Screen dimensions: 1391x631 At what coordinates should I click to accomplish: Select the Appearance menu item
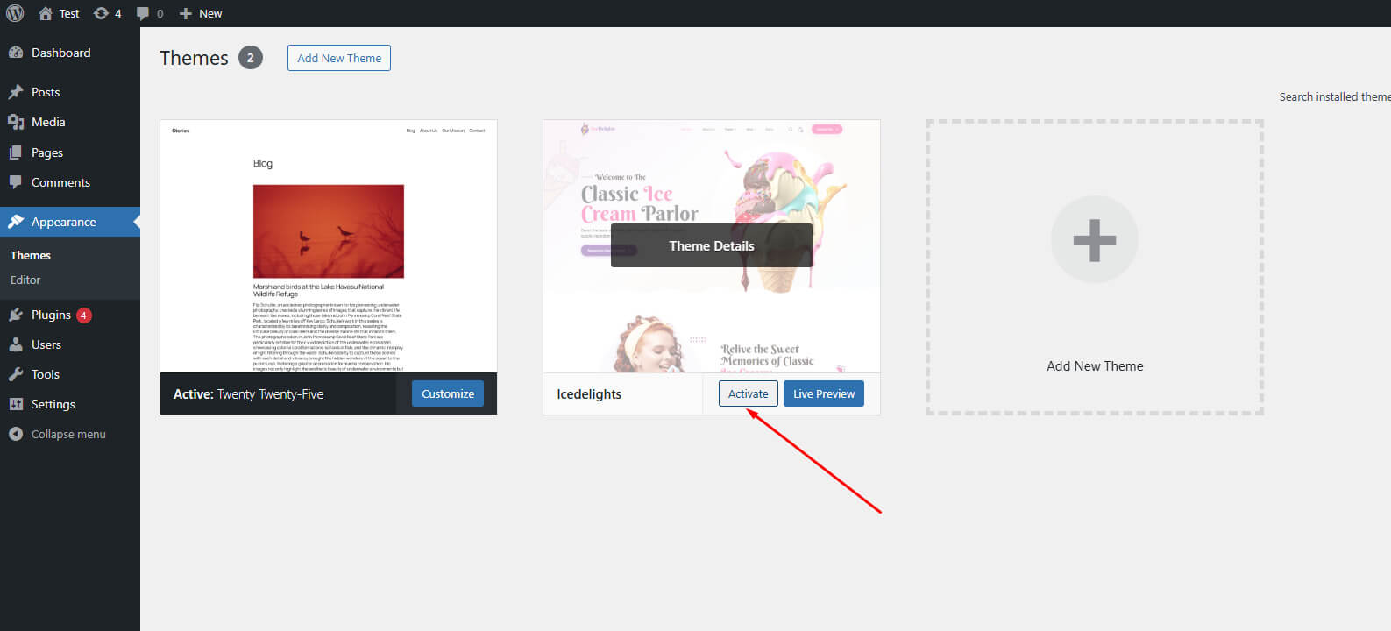pyautogui.click(x=70, y=222)
